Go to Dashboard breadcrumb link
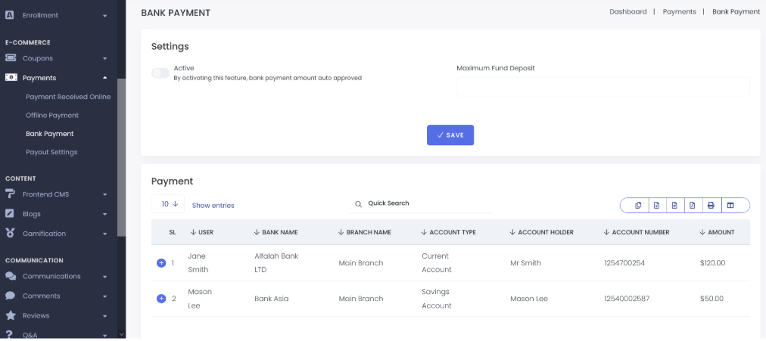The width and height of the screenshot is (766, 341). click(x=627, y=11)
